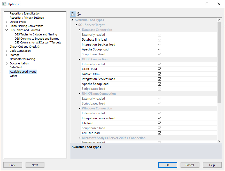Collapse the ODBC Connection group
Viewport: 225px width, 171px height.
click(x=80, y=59)
